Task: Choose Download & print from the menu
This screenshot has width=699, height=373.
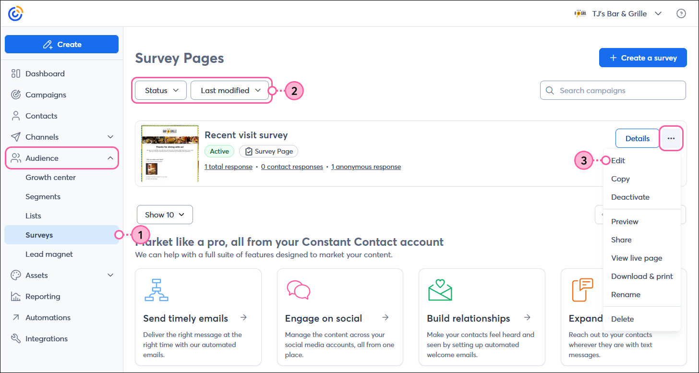Action: pyautogui.click(x=642, y=276)
